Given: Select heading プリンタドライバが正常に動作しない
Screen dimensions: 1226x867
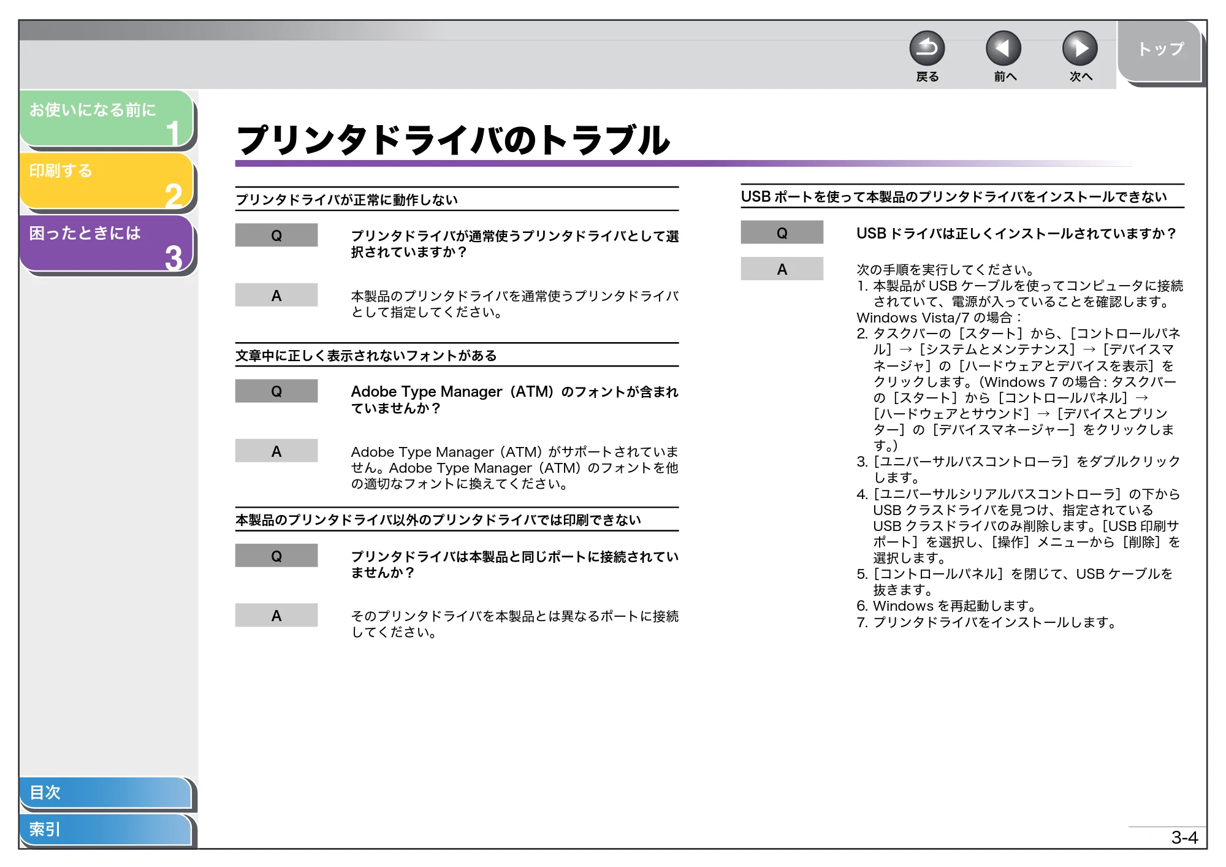Looking at the screenshot, I should pyautogui.click(x=347, y=199).
